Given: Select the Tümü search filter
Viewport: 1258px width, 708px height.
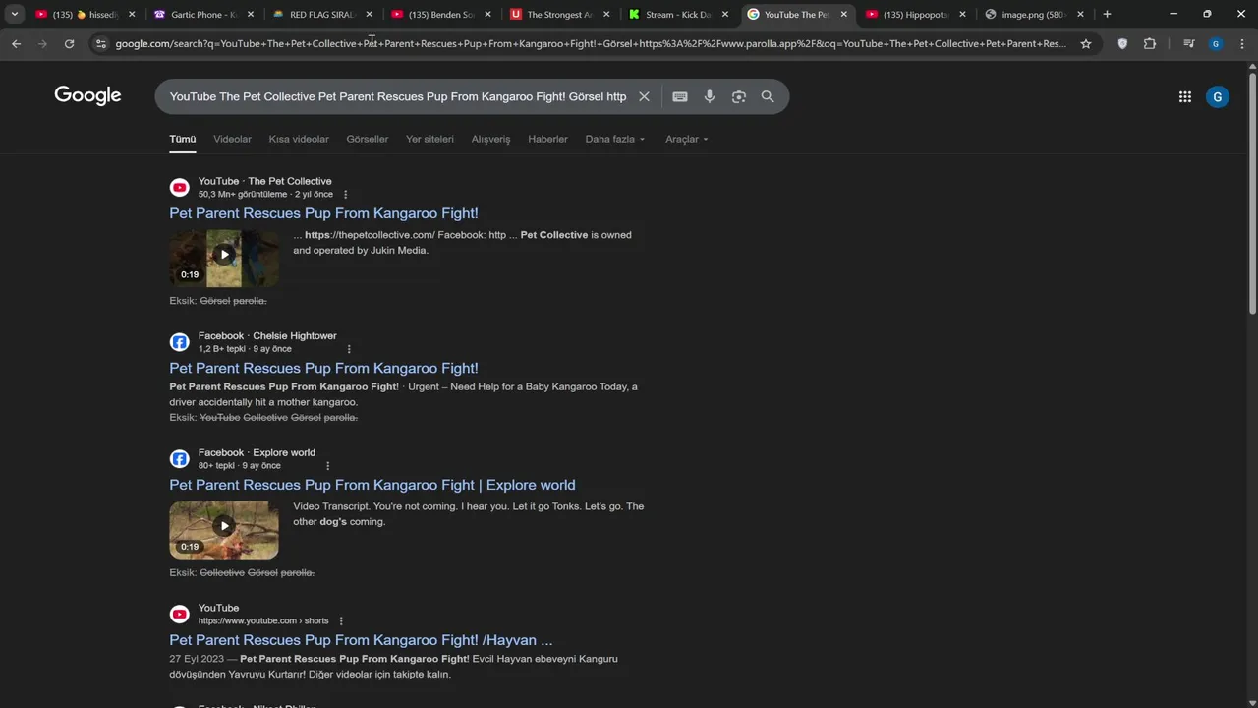Looking at the screenshot, I should click(183, 139).
